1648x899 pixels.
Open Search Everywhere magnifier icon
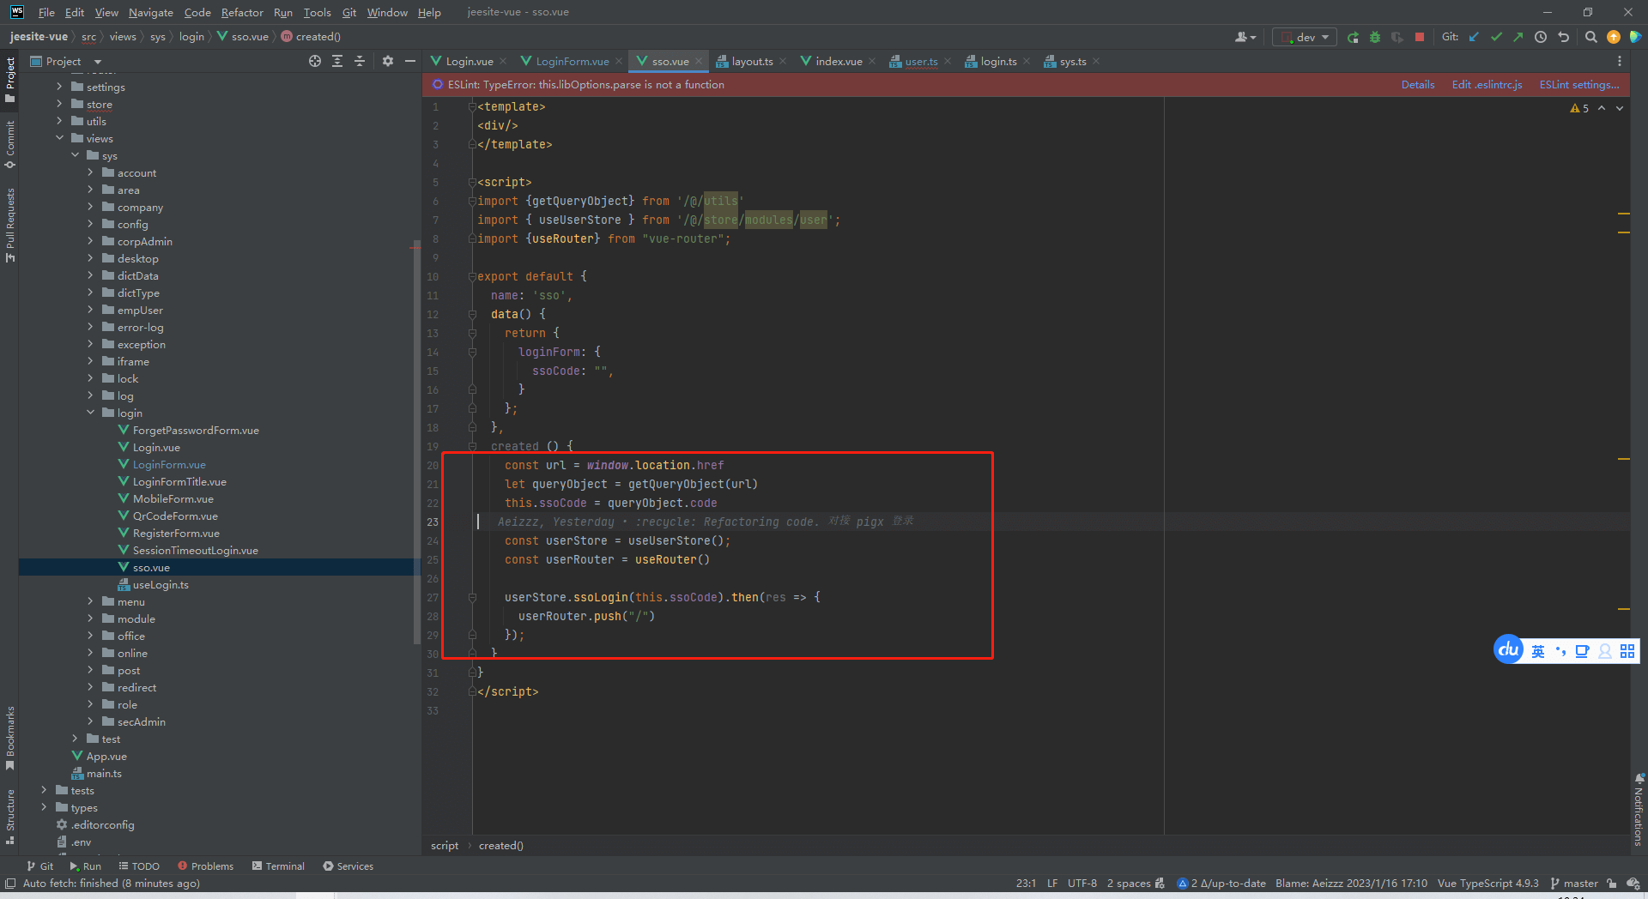(x=1590, y=37)
